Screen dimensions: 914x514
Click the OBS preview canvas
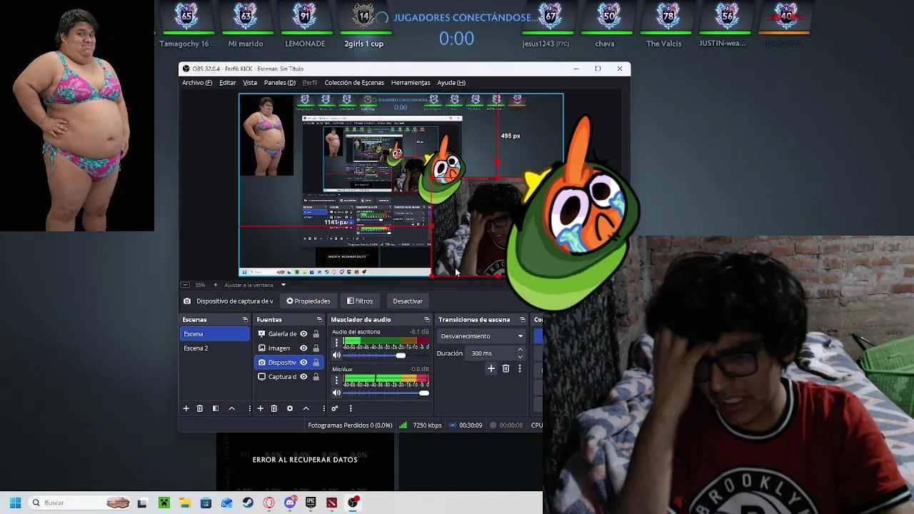pyautogui.click(x=401, y=185)
